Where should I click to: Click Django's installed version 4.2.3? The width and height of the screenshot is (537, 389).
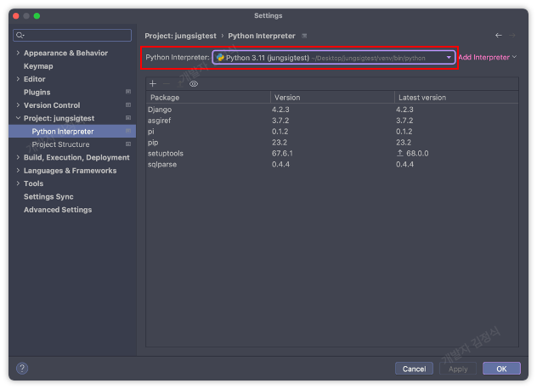click(x=280, y=110)
